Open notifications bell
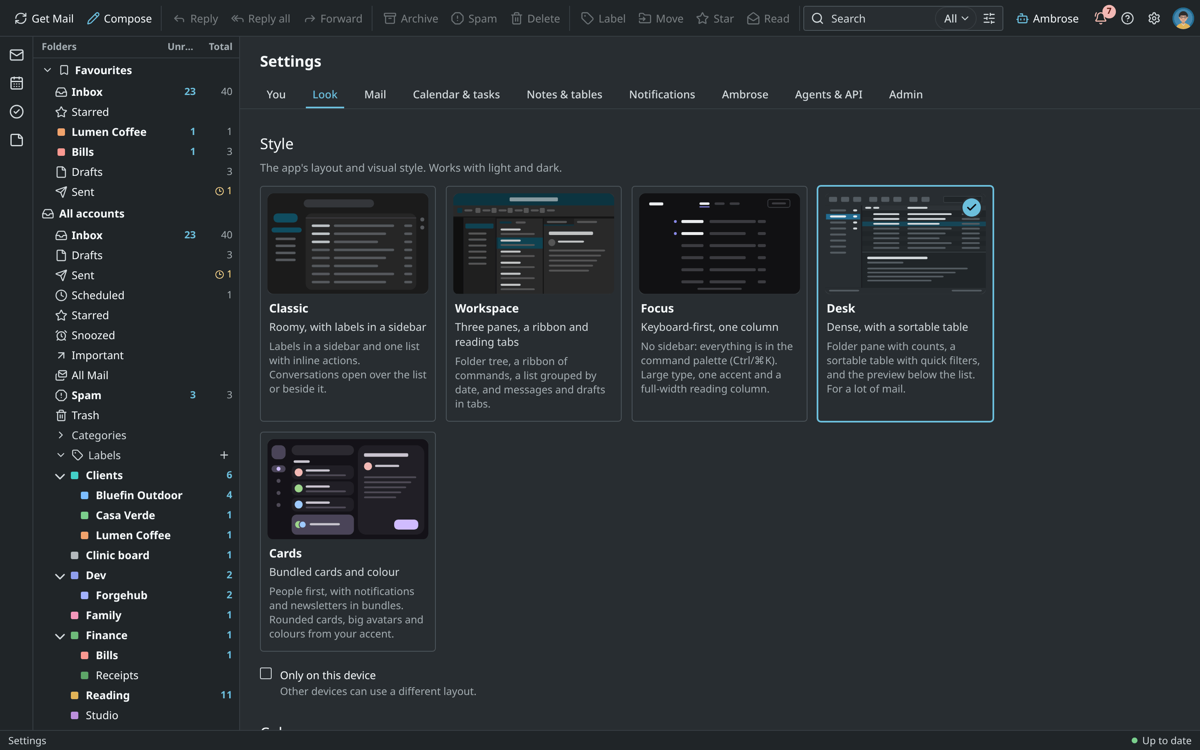 click(1100, 18)
